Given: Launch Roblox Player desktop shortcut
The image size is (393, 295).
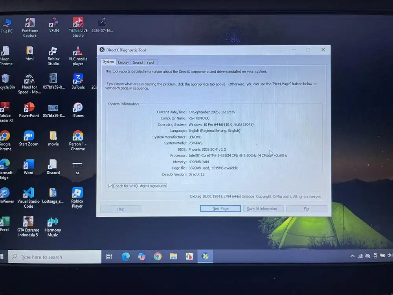Looking at the screenshot, I should coord(77,198).
